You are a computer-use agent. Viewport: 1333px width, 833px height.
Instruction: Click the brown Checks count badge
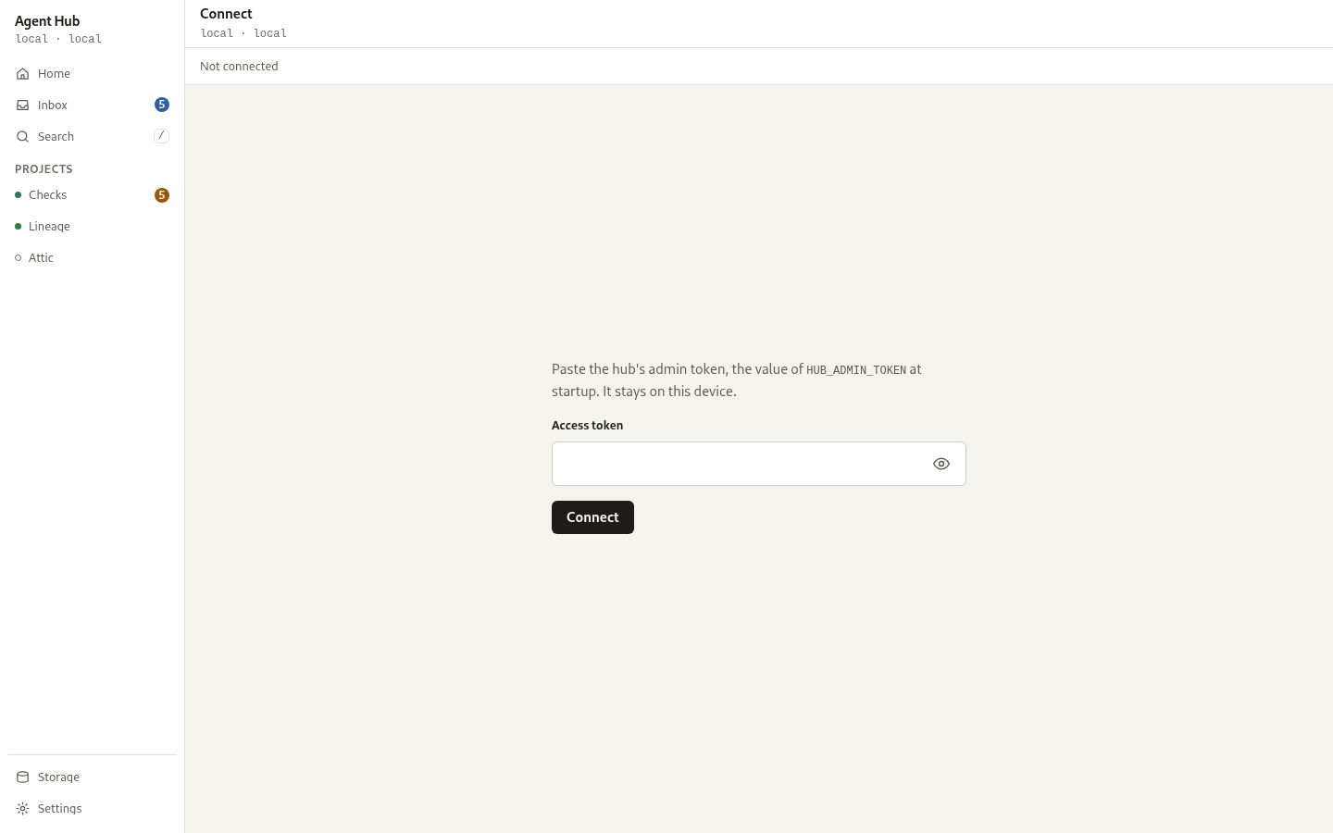[x=162, y=195]
